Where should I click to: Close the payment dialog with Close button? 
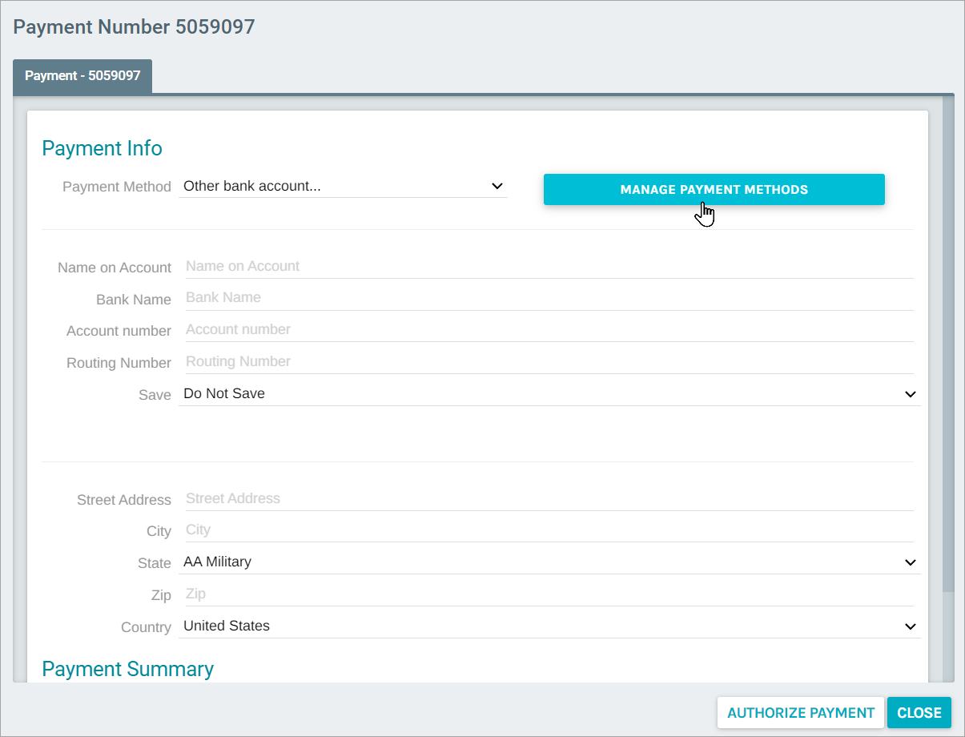point(919,713)
